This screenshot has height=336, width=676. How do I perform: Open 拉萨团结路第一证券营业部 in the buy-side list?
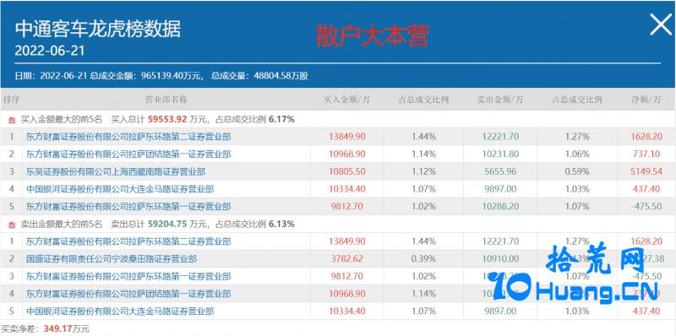(128, 154)
